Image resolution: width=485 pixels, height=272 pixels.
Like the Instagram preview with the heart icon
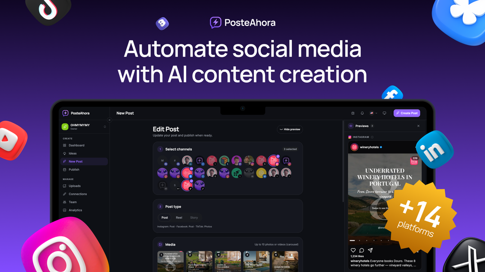point(353,250)
